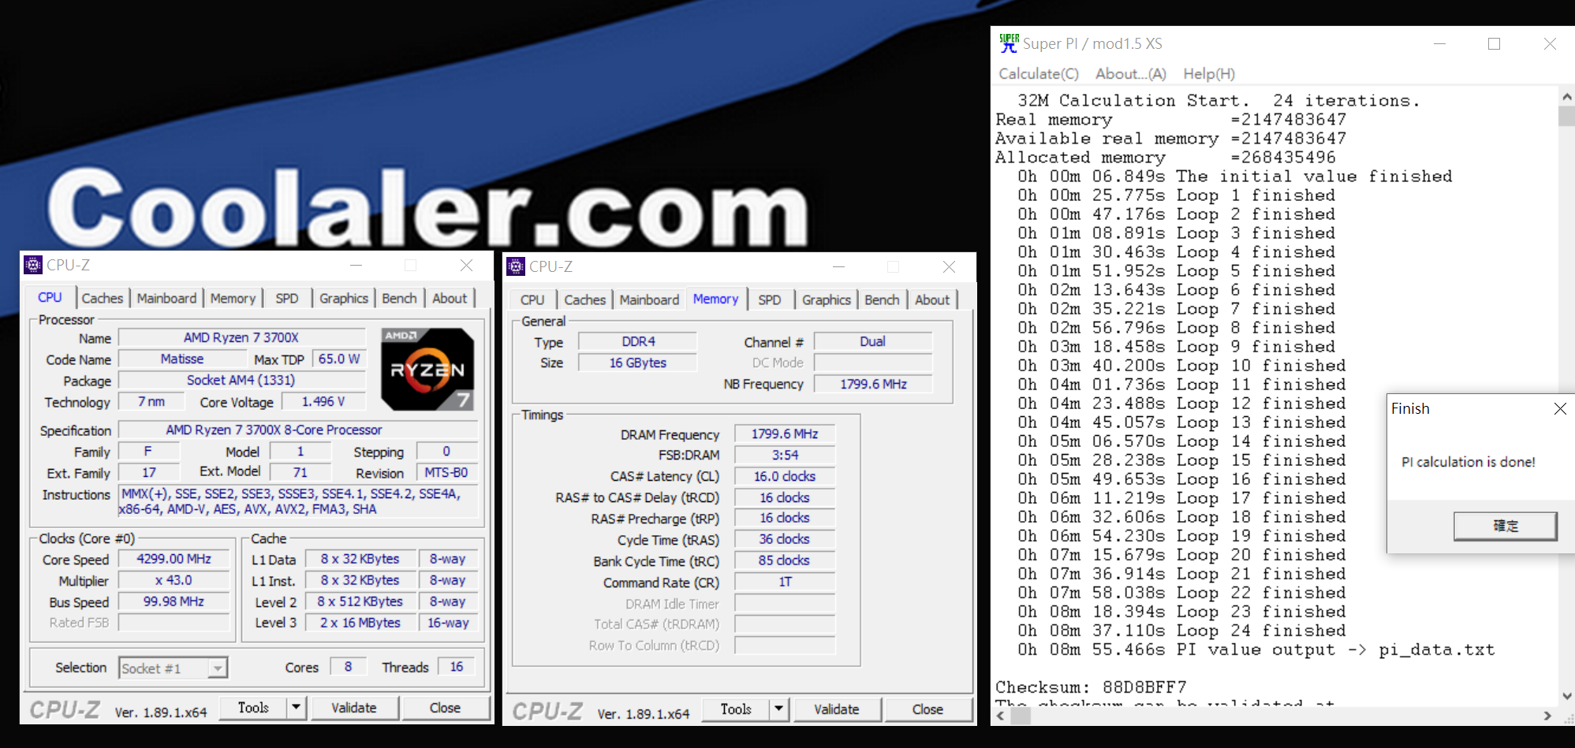Switch to Mainboard tab in left CPU-Z

[166, 298]
